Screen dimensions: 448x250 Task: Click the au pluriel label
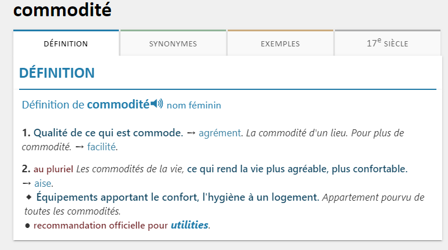[x=53, y=169]
